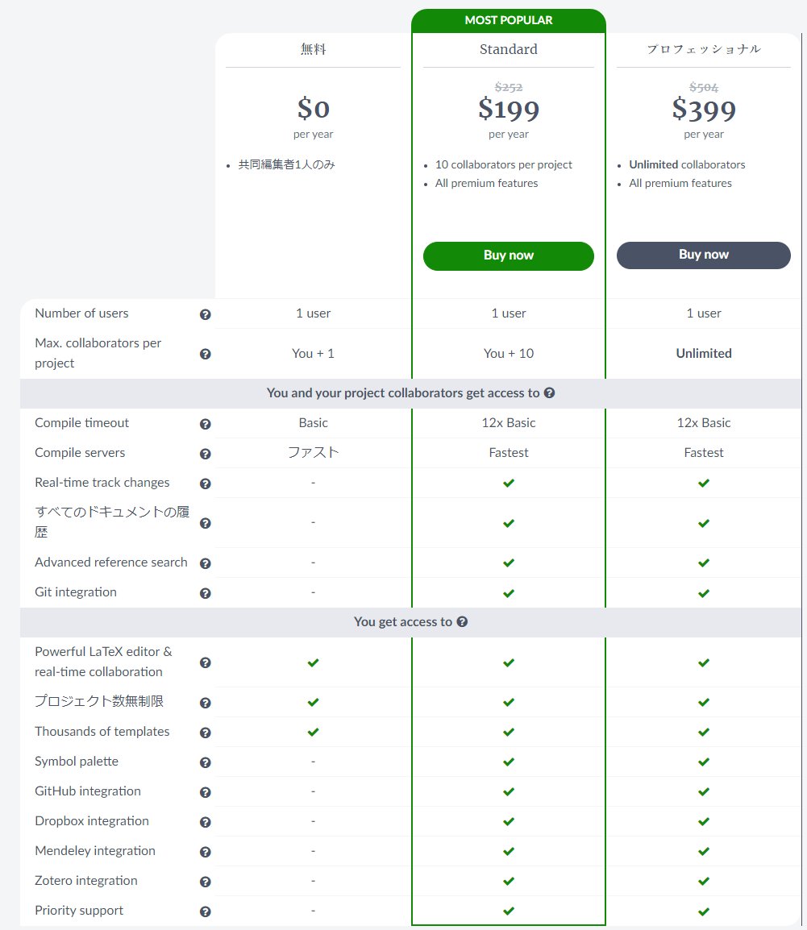Click Git integration row label
807x930 pixels.
coord(76,592)
